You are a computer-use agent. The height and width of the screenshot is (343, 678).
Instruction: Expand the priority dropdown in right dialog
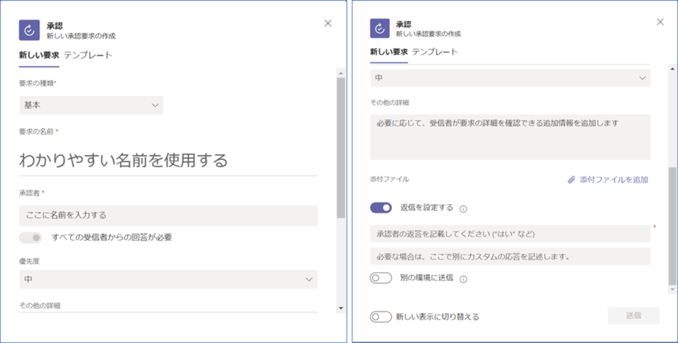coord(510,78)
